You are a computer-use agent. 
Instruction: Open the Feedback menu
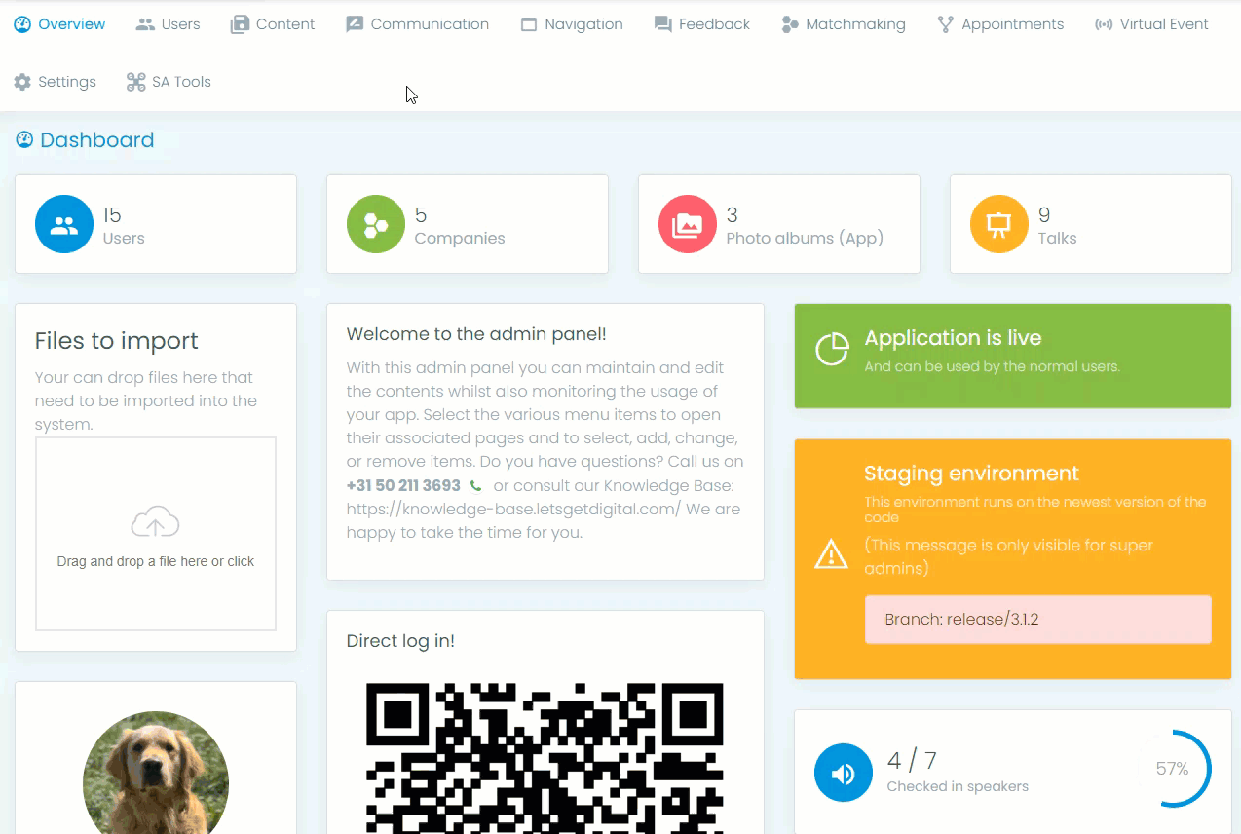click(x=702, y=24)
